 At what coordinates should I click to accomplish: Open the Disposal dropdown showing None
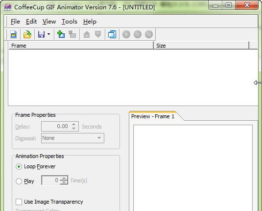click(72, 138)
